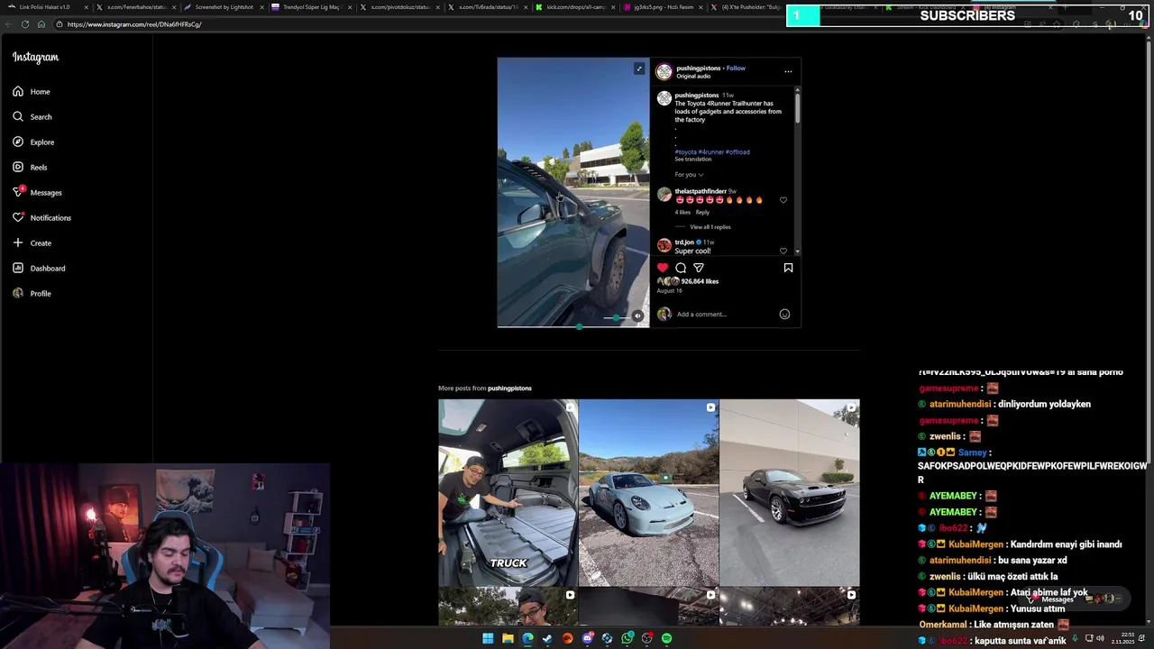Open the #offroad hashtag
The width and height of the screenshot is (1154, 649).
point(737,151)
